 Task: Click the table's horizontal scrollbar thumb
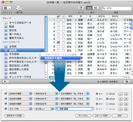(52, 77)
